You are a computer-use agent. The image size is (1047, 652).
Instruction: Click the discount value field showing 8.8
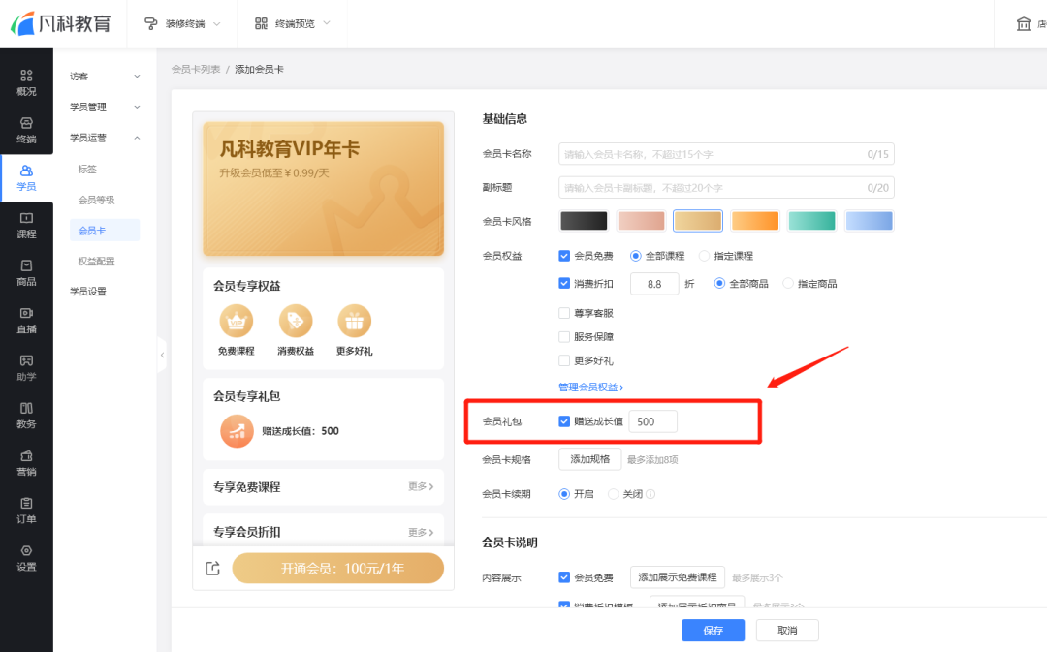[x=654, y=284]
